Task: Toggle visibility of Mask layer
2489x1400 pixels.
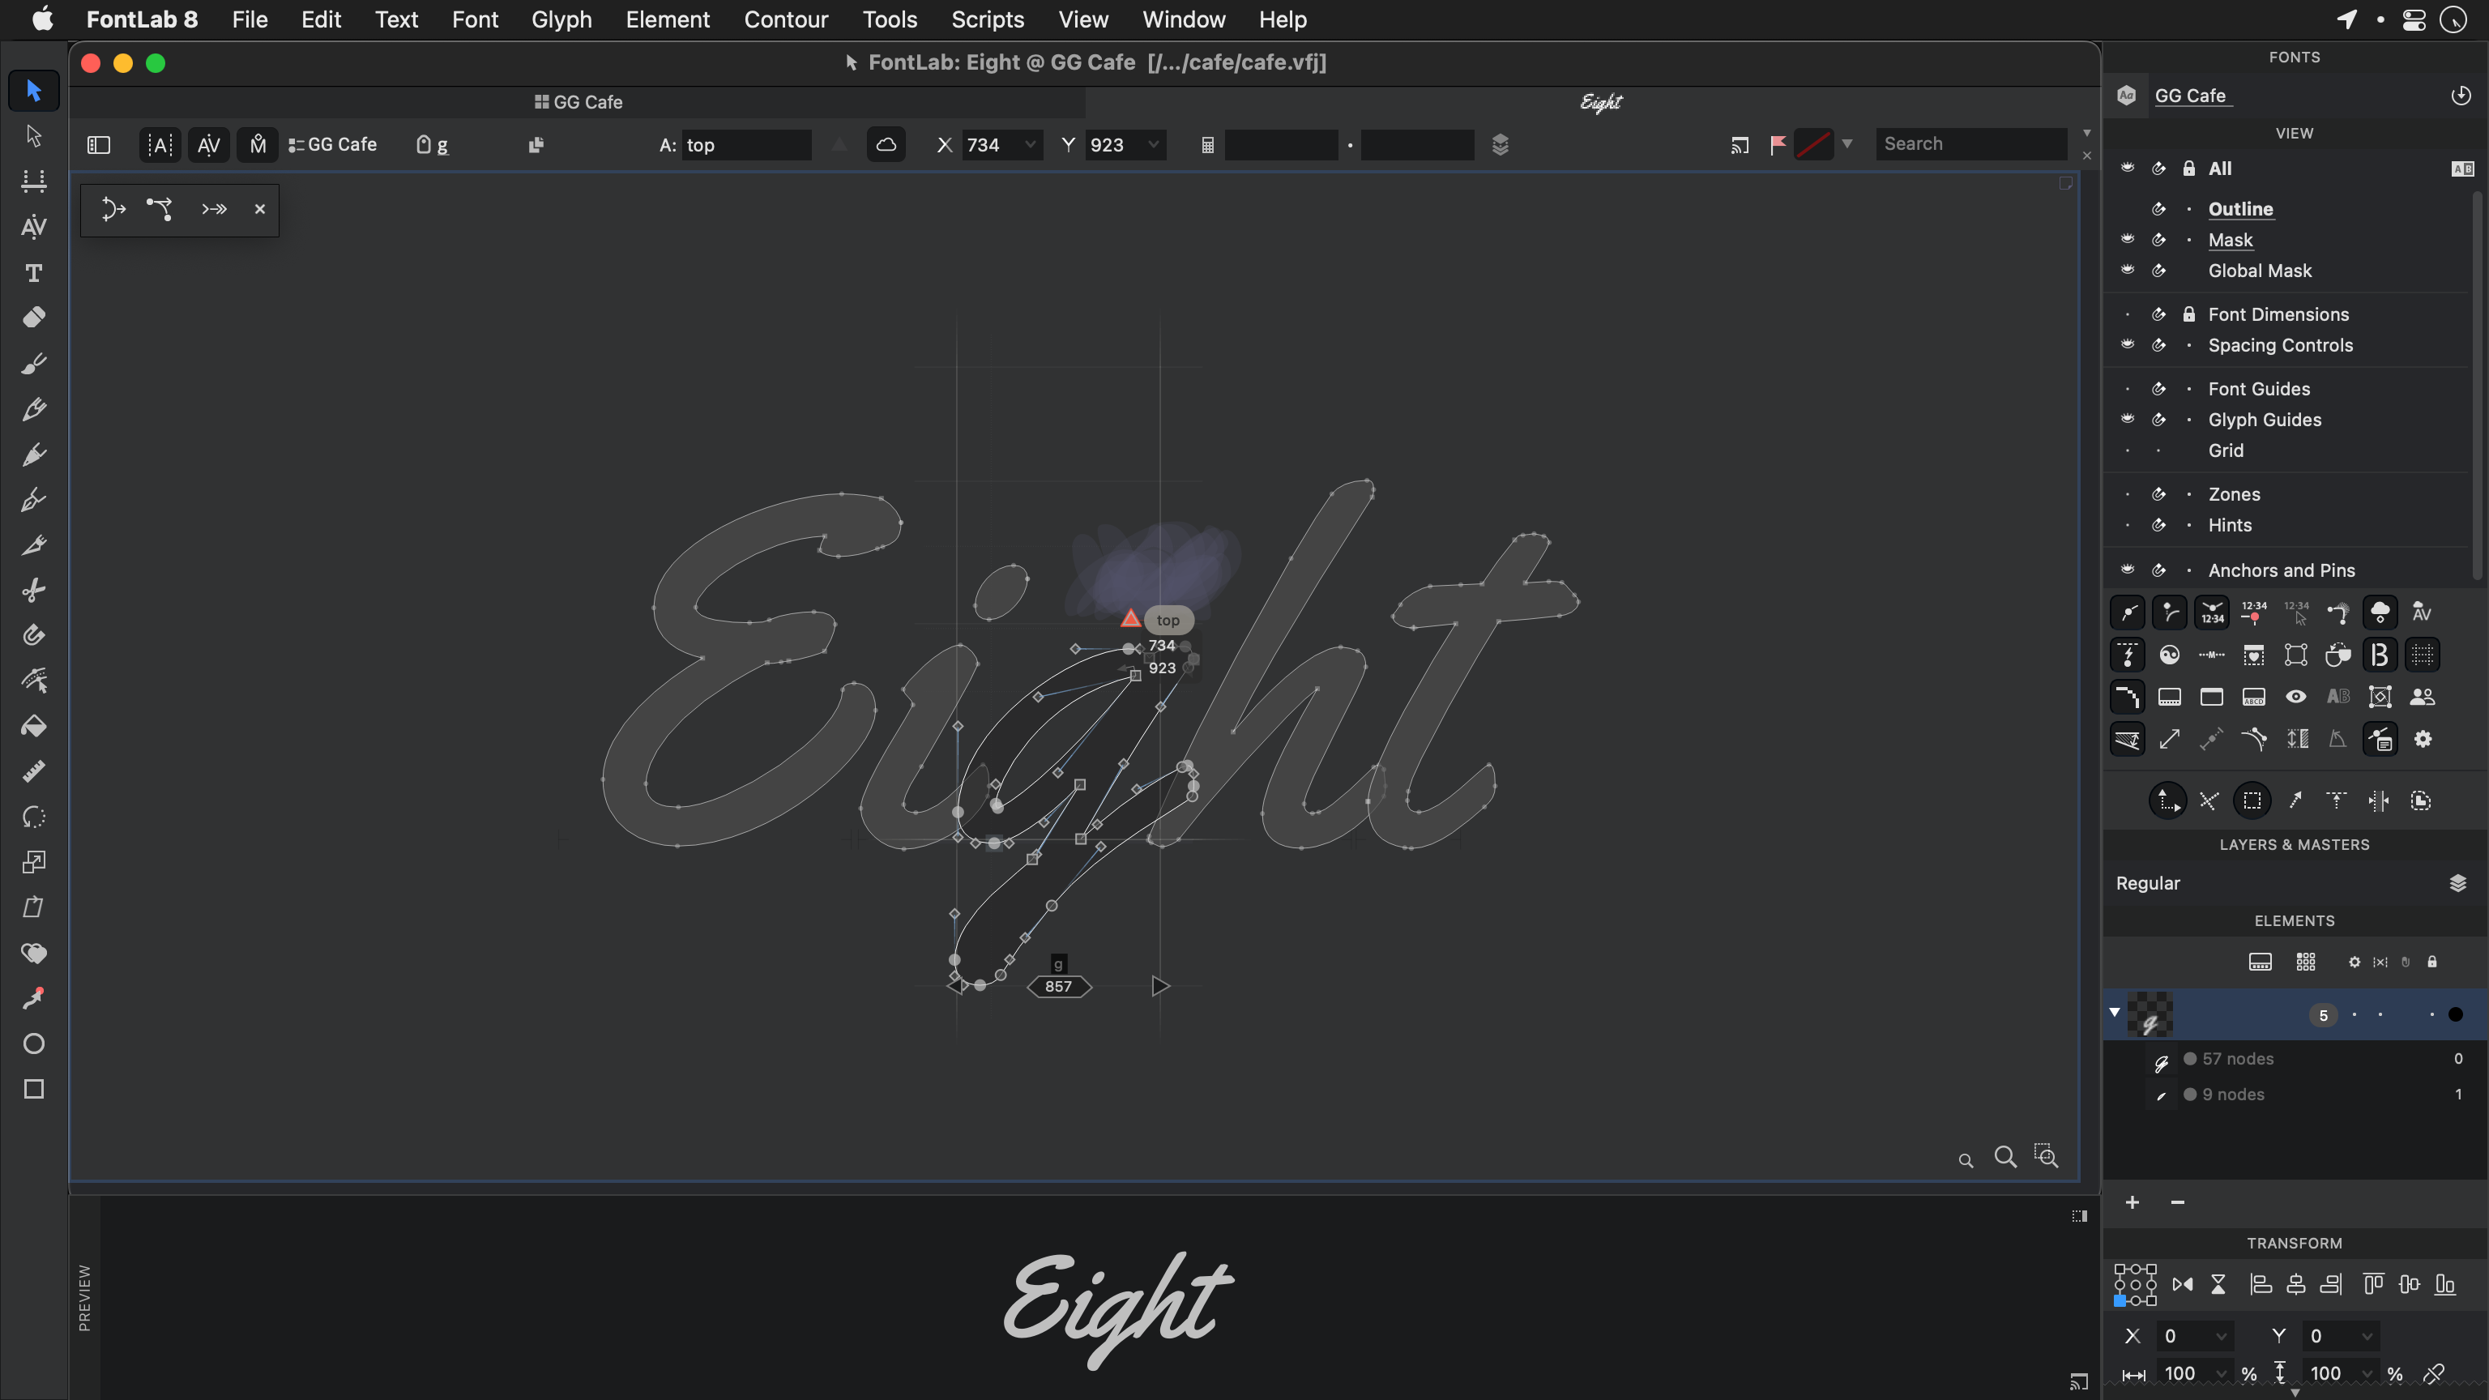Action: 2127,239
